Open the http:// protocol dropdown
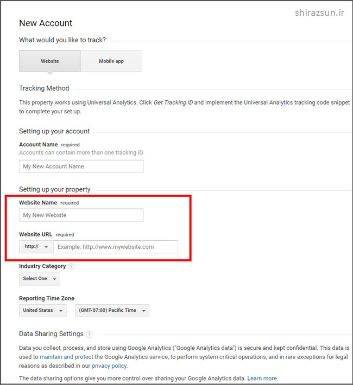The image size is (353, 385). tap(36, 247)
